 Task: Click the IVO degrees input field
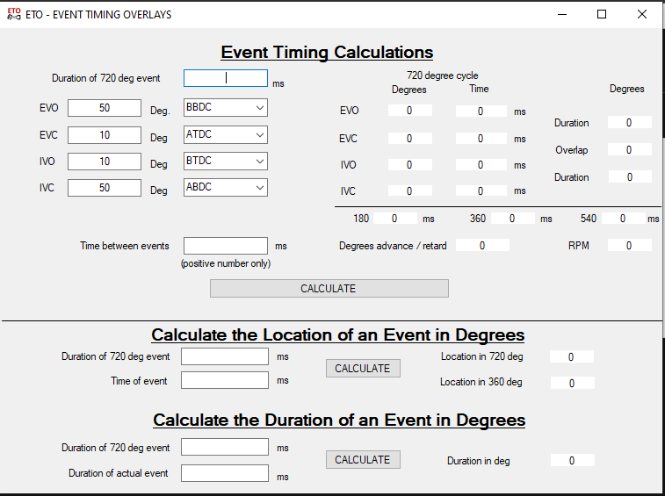(104, 162)
